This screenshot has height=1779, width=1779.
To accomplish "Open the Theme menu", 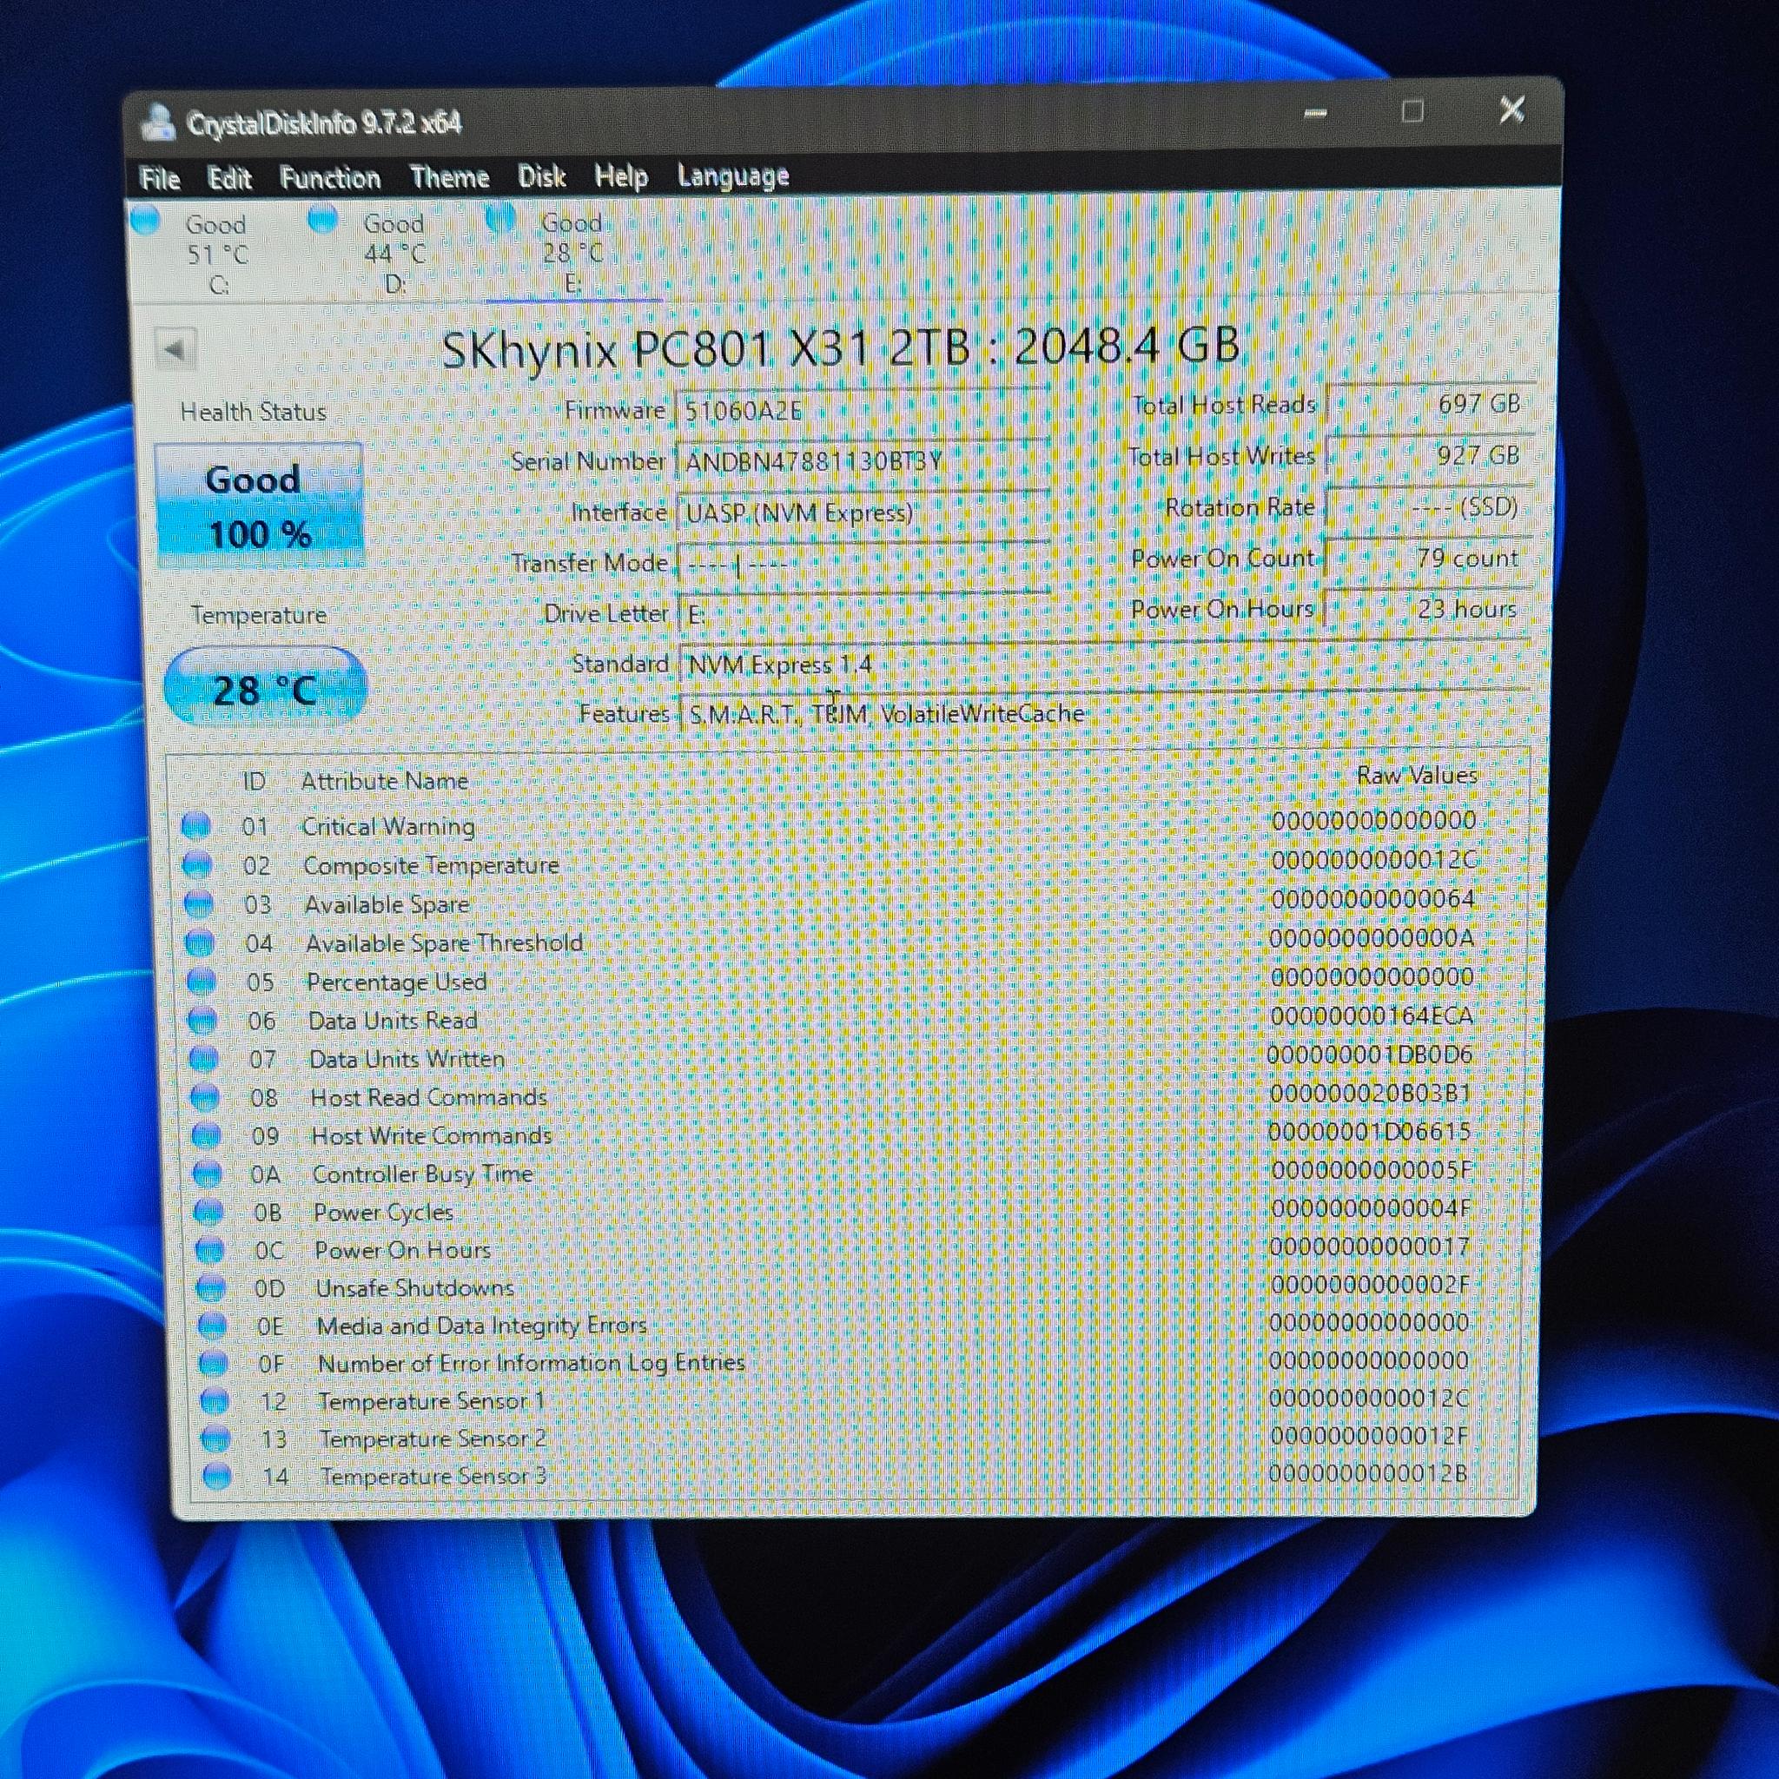I will point(449,177).
